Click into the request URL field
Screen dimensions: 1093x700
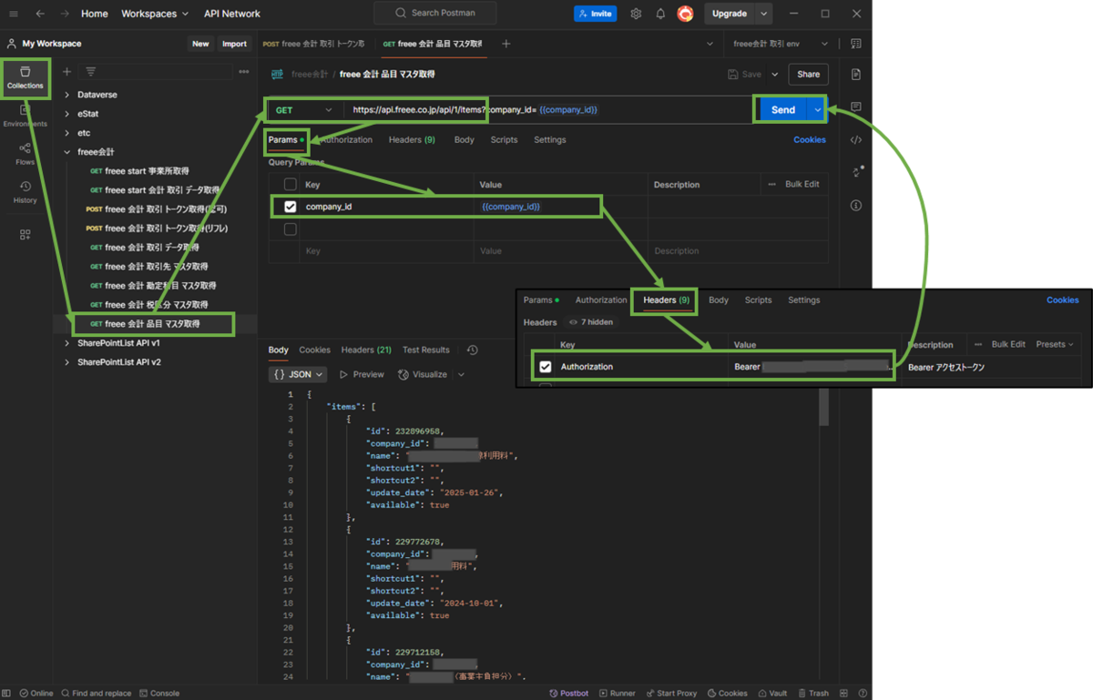pos(546,110)
